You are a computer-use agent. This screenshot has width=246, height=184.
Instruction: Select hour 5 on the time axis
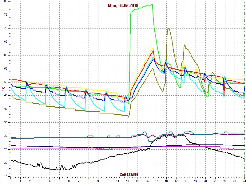point(59,181)
